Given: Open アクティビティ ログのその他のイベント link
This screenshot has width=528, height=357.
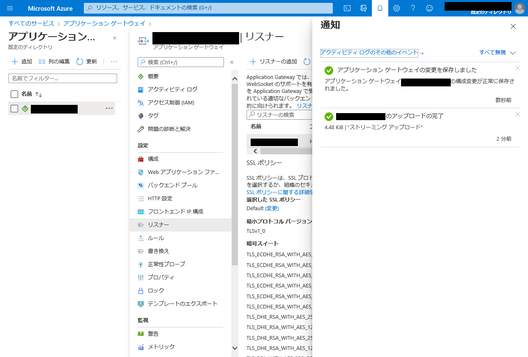Looking at the screenshot, I should click(x=369, y=53).
